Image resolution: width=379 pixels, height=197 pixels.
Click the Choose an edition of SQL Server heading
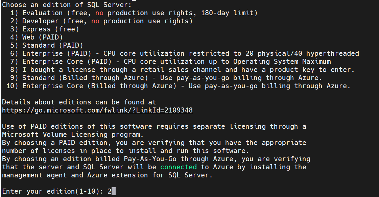(x=67, y=5)
